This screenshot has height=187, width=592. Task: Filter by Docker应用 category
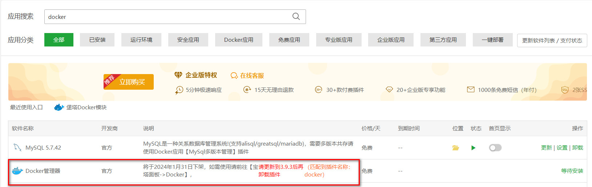click(x=239, y=40)
